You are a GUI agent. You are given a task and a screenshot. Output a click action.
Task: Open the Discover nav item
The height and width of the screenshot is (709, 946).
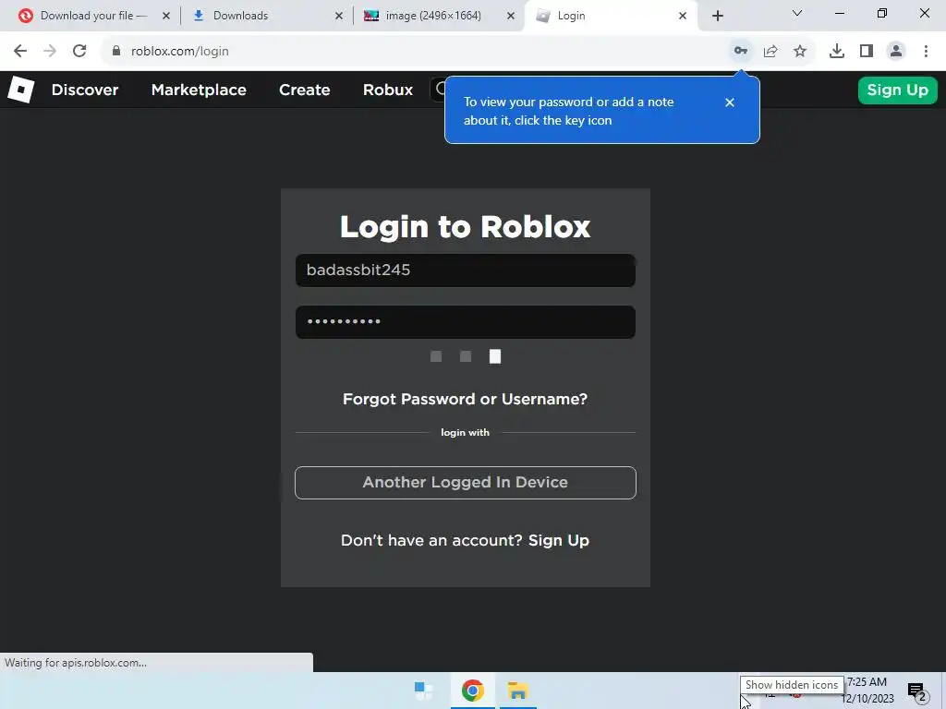[x=85, y=90]
